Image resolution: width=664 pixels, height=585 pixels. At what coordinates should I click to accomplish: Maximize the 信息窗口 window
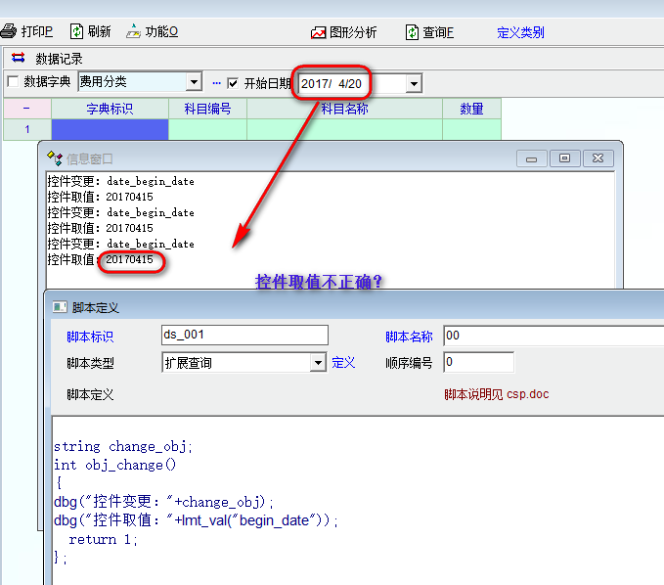click(565, 157)
